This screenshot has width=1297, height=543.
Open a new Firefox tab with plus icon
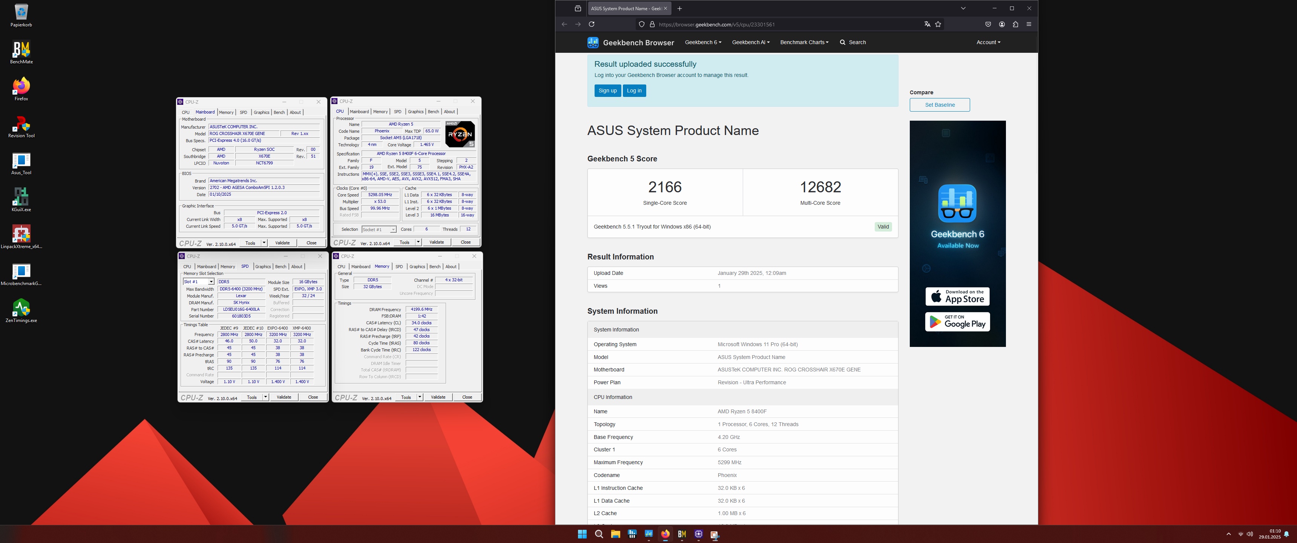tap(679, 9)
